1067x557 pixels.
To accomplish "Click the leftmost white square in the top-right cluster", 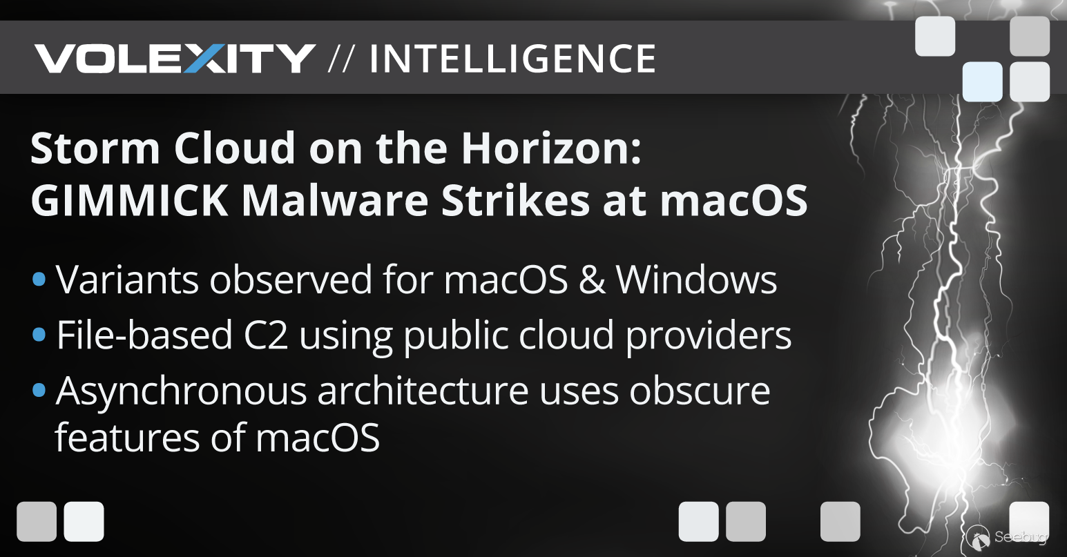I will click(935, 36).
